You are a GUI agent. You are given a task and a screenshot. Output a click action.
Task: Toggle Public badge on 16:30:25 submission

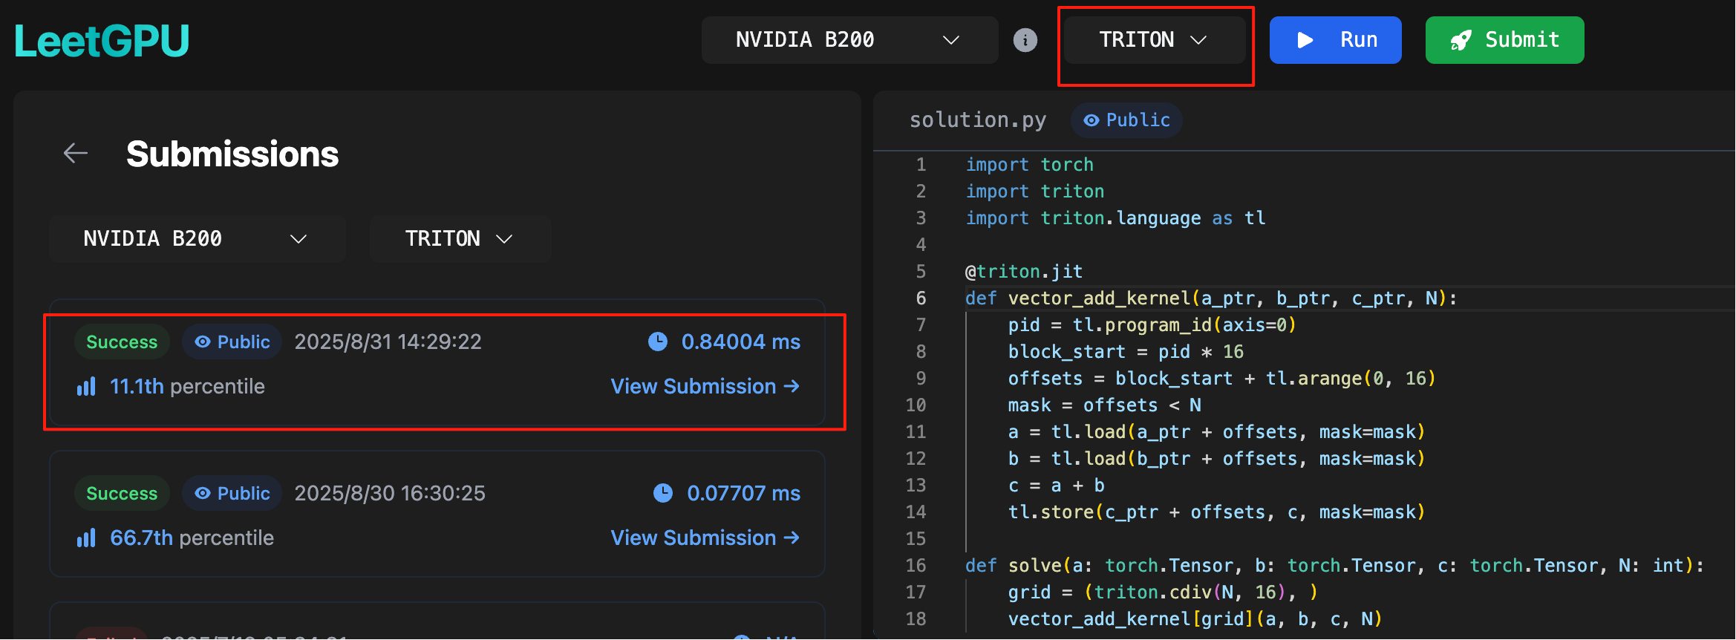click(x=232, y=494)
